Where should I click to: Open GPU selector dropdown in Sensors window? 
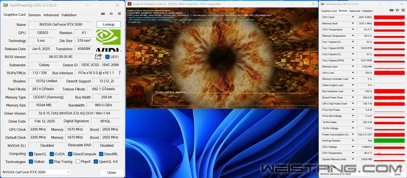tap(344, 174)
